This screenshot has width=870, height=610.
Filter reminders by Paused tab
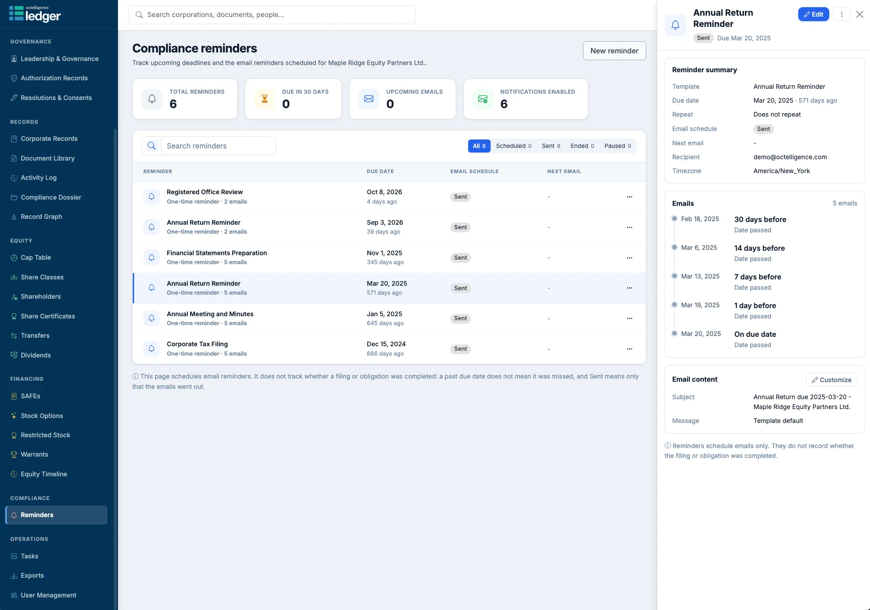618,146
